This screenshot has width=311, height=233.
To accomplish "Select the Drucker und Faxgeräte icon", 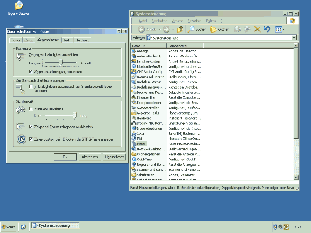I will pyautogui.click(x=134, y=92).
